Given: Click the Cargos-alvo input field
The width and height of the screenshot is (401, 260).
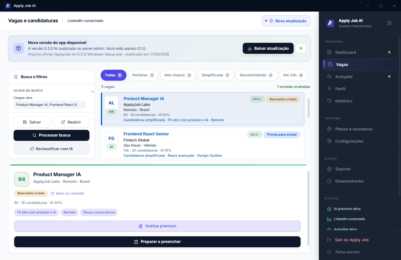Looking at the screenshot, I should [49, 105].
